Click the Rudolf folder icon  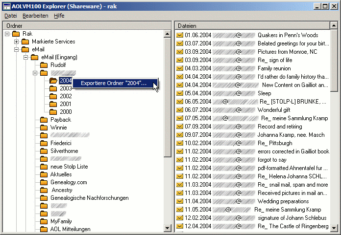click(x=44, y=65)
